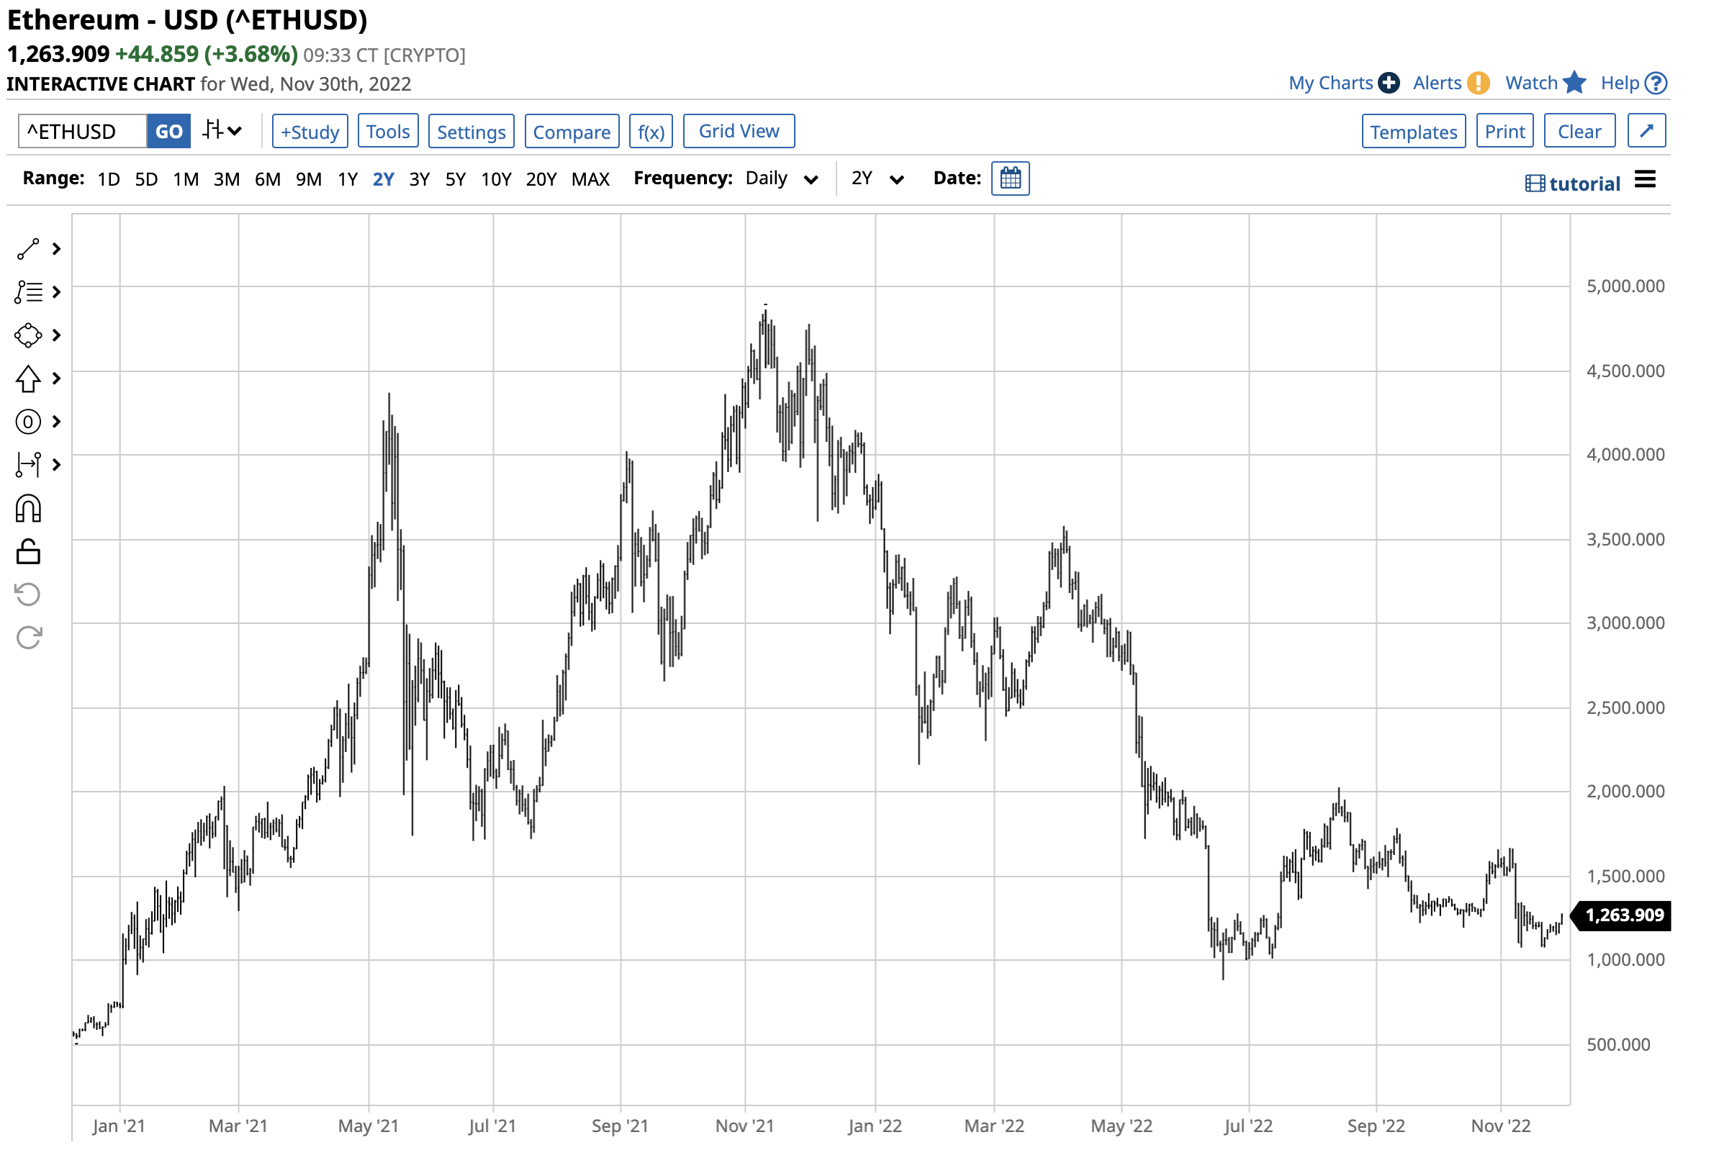
Task: Toggle the drawings lock icon
Action: [28, 551]
